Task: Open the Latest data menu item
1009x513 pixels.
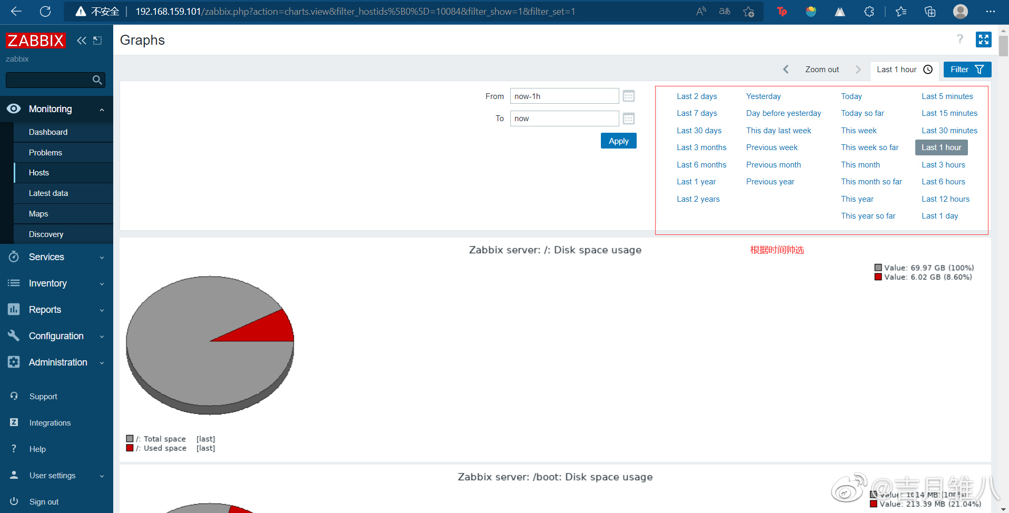Action: pyautogui.click(x=63, y=193)
